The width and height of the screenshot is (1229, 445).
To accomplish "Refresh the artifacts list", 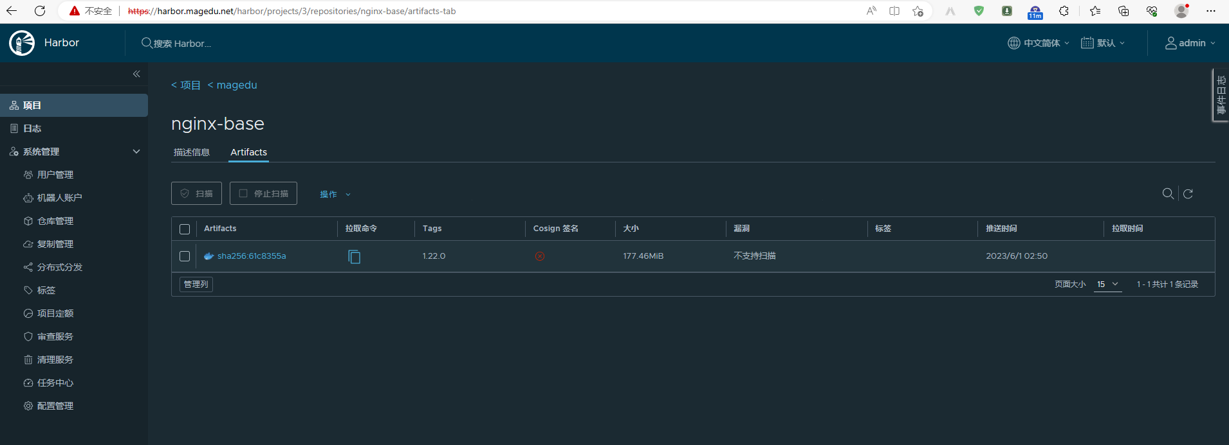I will tap(1188, 193).
